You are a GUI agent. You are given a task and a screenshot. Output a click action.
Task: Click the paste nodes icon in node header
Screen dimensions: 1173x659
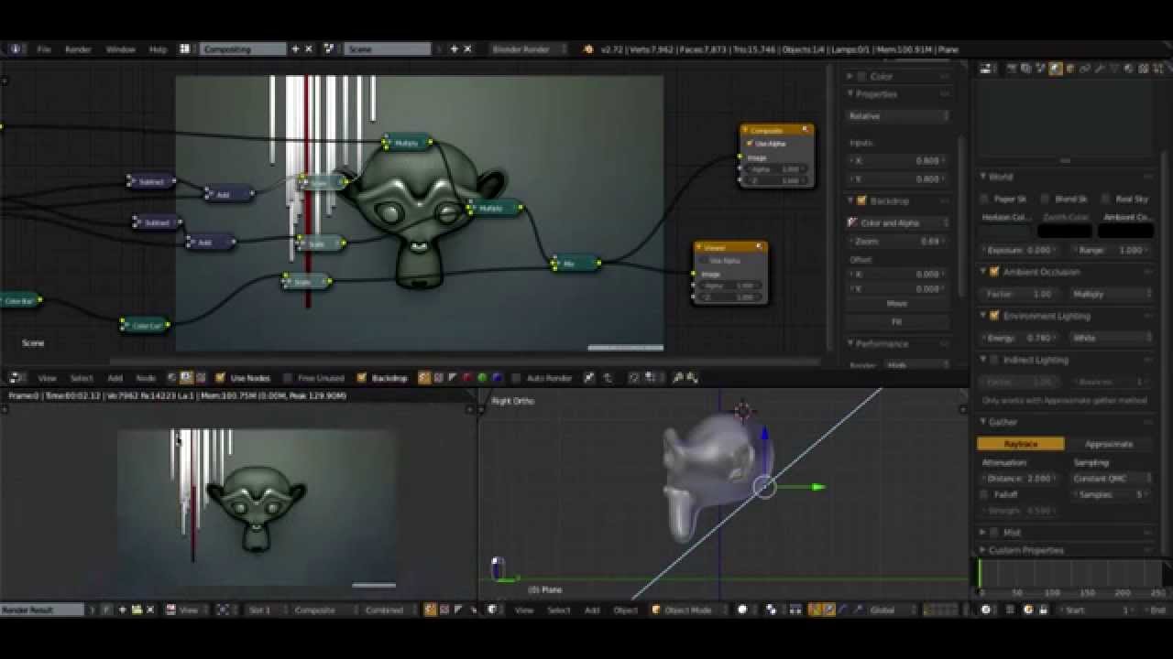pos(692,377)
